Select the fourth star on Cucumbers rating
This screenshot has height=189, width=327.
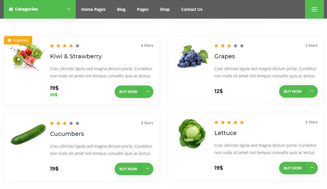click(x=71, y=123)
